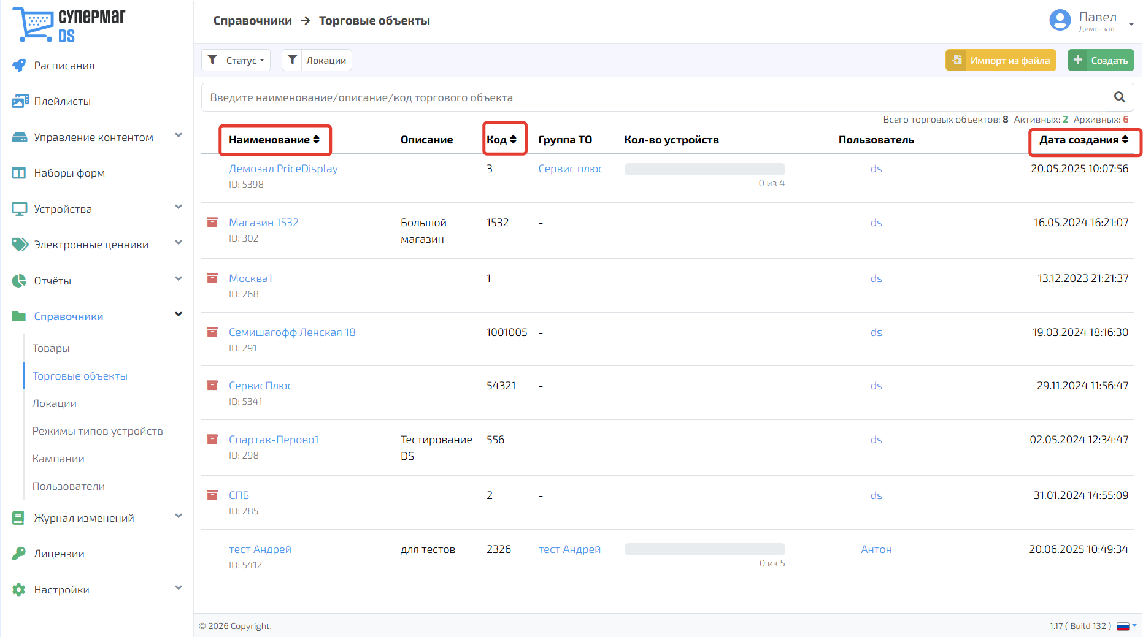Expand Управление контентом sidebar section
This screenshot has height=637, width=1143.
[x=97, y=137]
